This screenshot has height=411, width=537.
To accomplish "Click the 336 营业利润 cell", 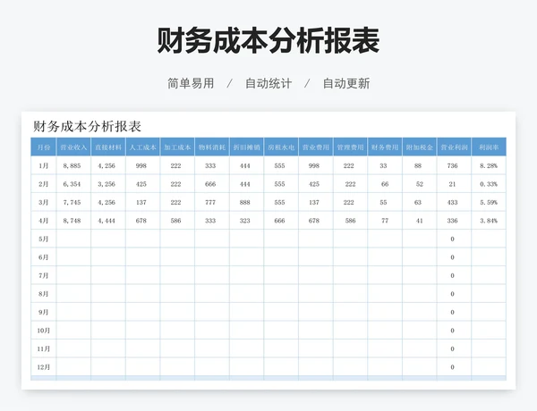I will pyautogui.click(x=452, y=221).
